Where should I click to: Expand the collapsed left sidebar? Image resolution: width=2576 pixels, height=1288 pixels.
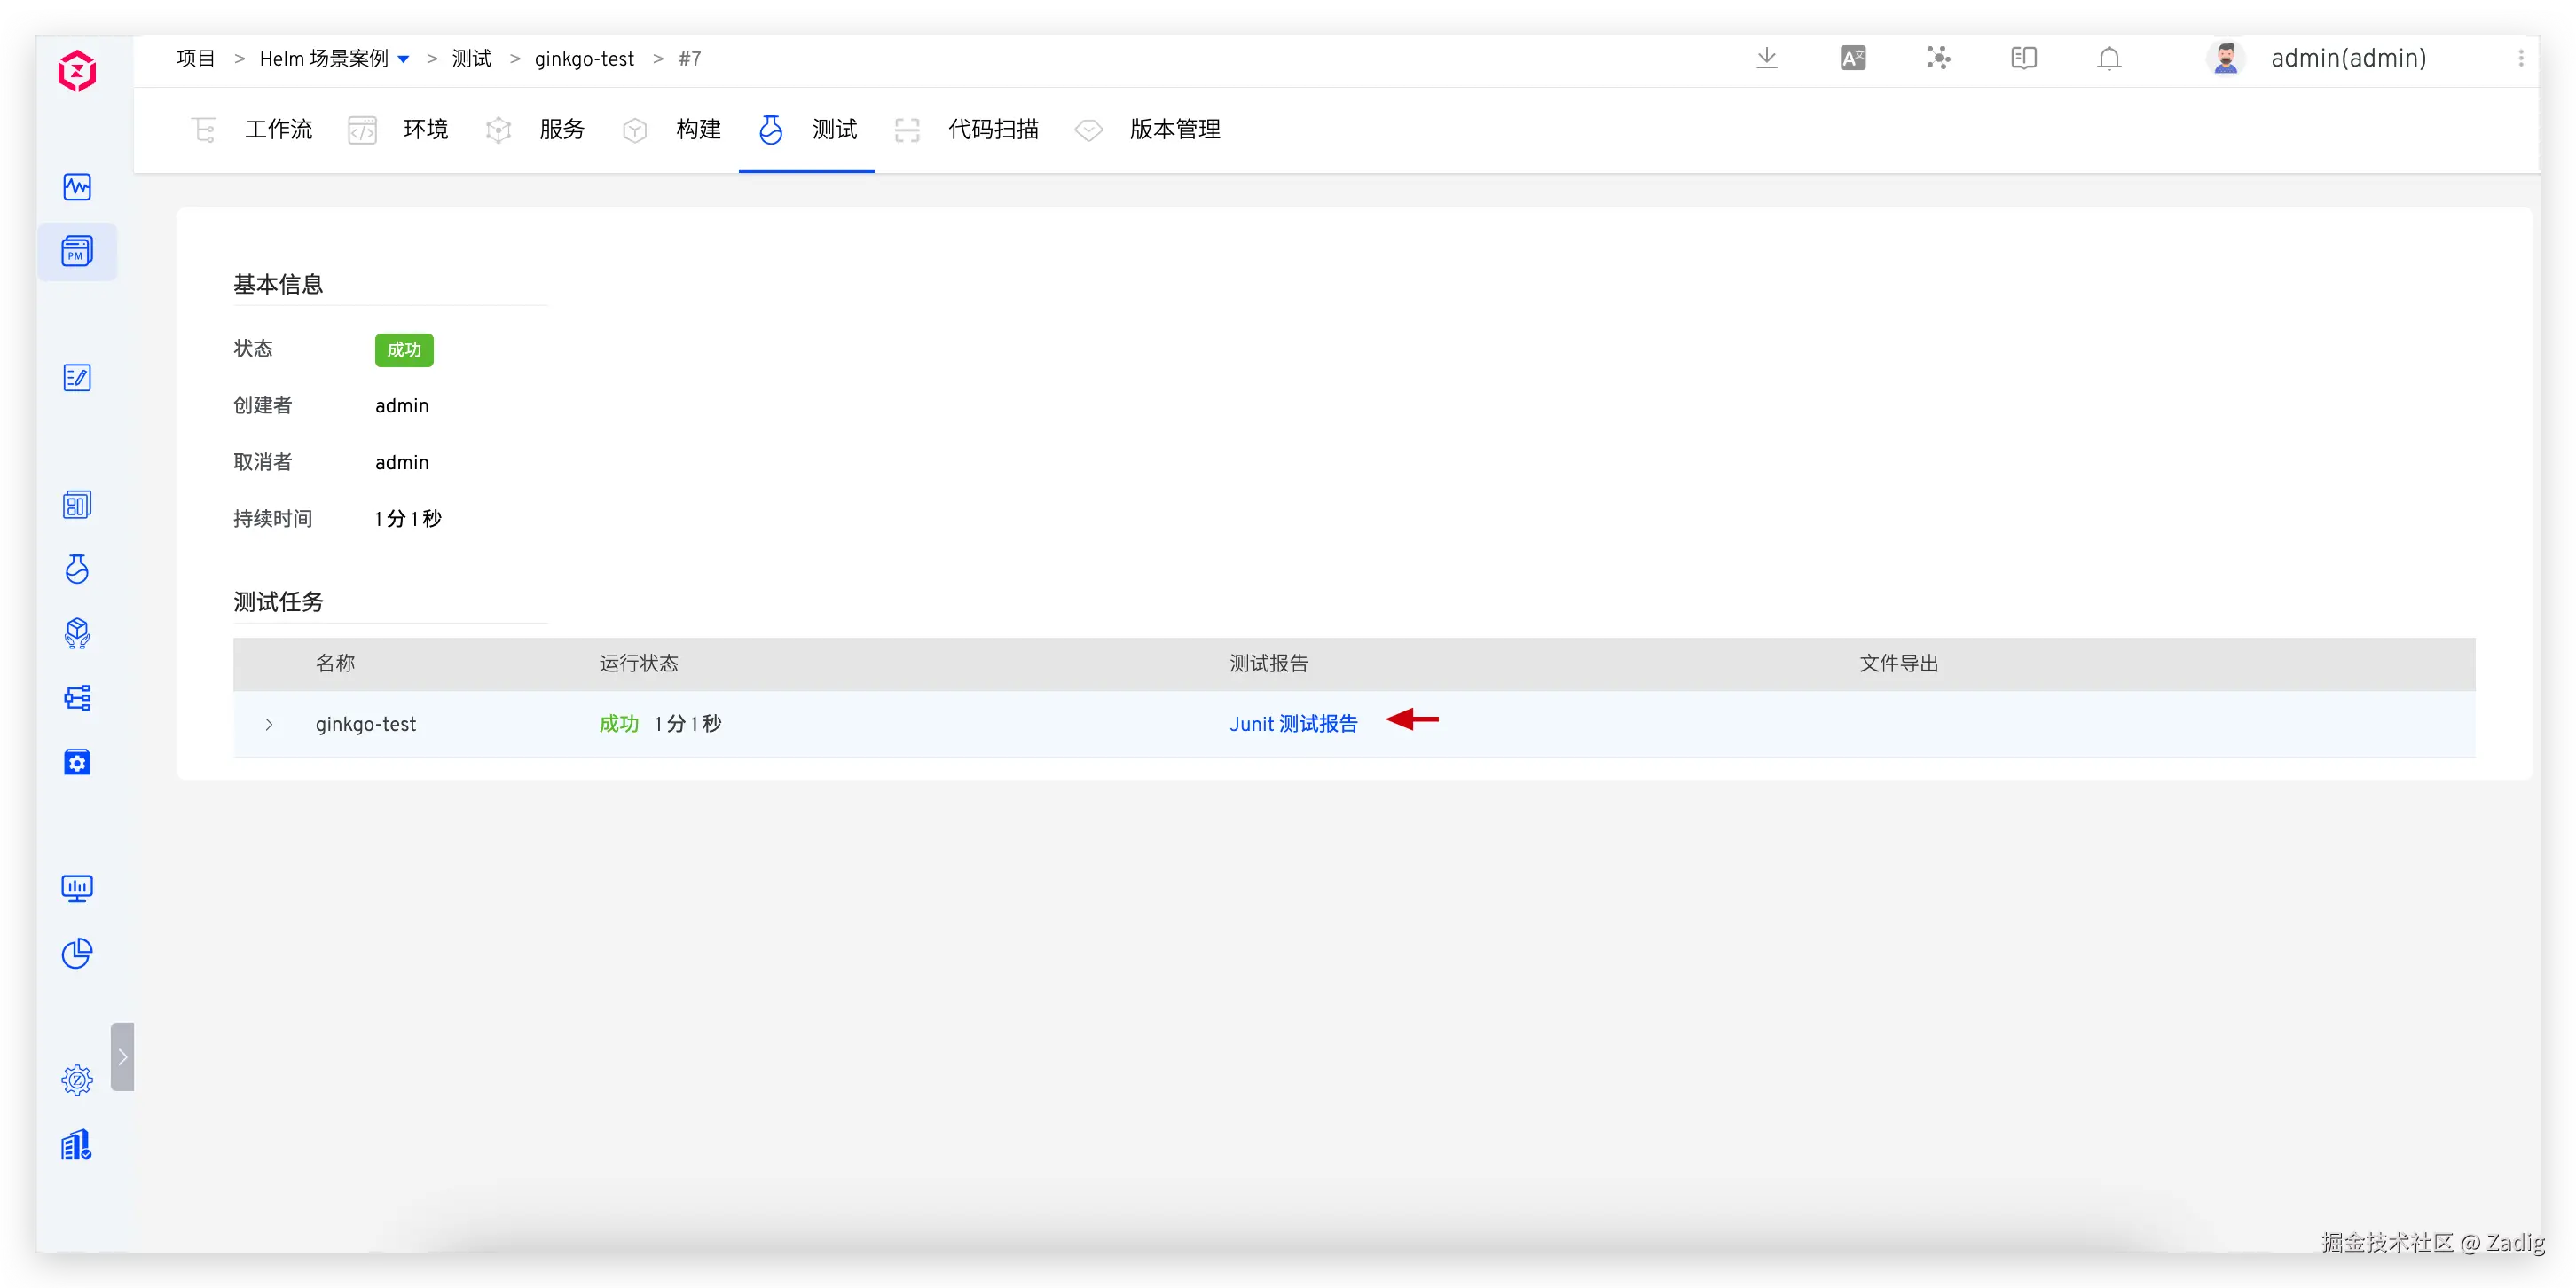click(x=122, y=1056)
